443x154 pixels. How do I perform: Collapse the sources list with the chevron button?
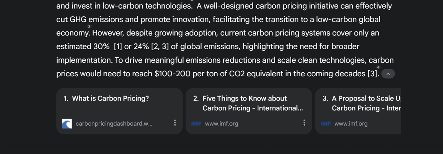click(x=388, y=74)
